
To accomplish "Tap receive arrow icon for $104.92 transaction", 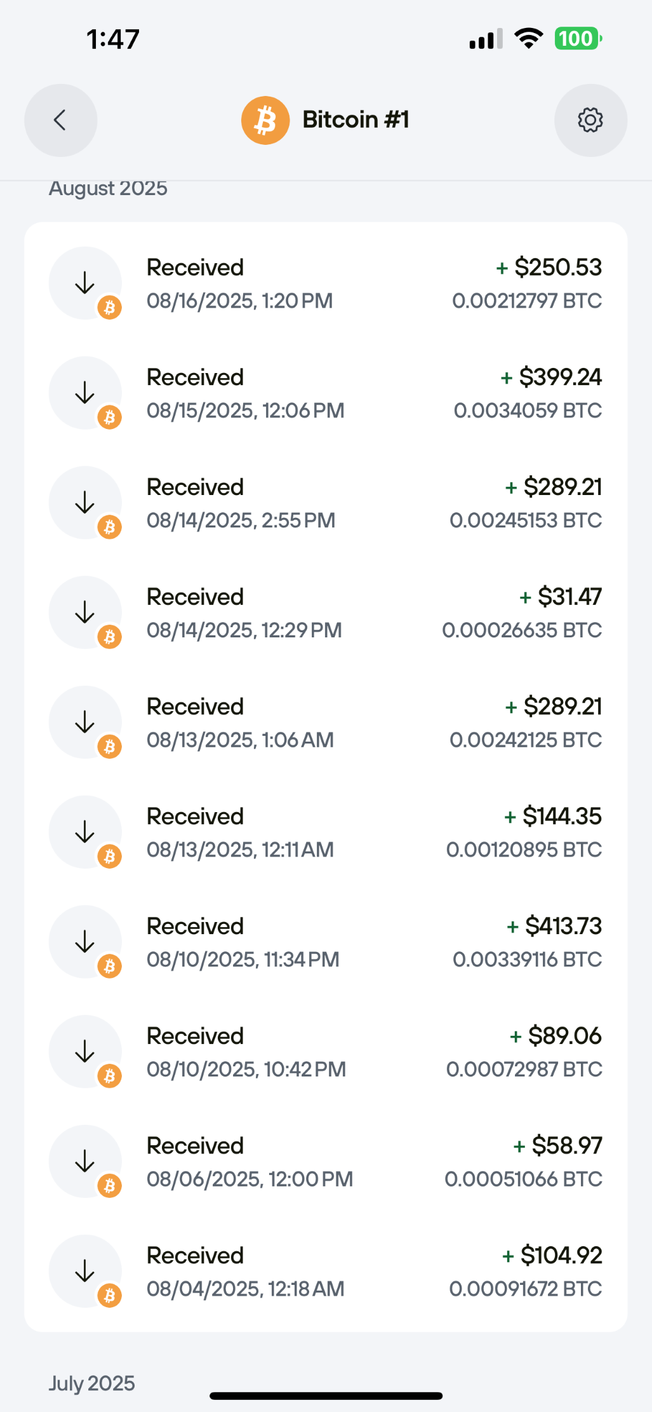I will click(85, 1271).
